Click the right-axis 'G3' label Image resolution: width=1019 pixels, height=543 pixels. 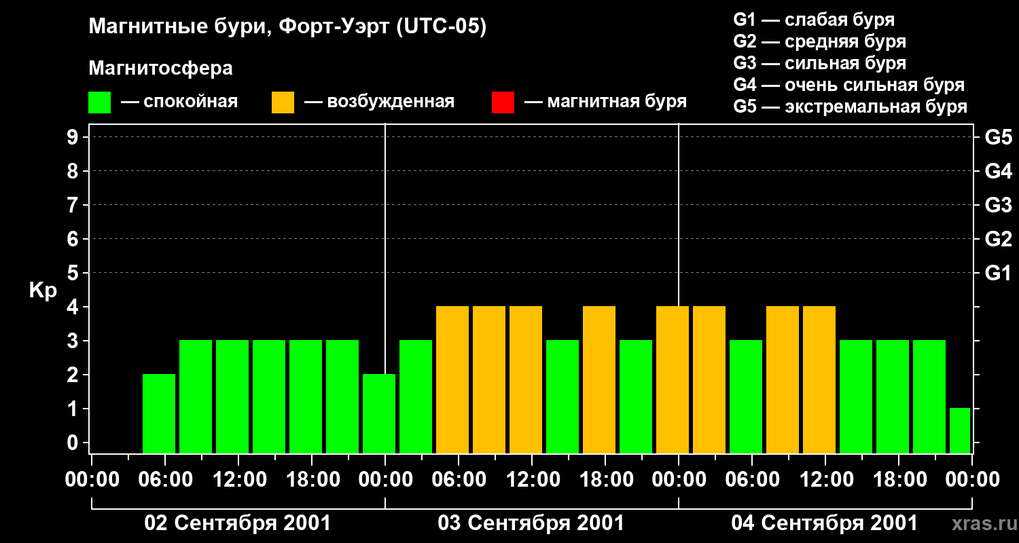click(999, 205)
